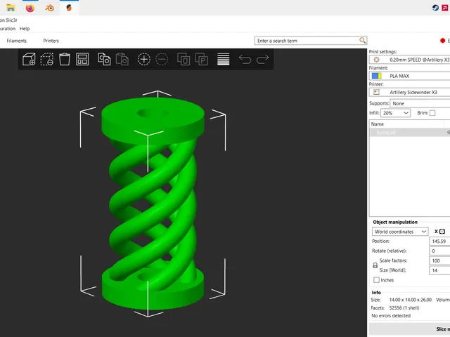Click the print settings gear icon
The image size is (450, 337).
tap(376, 60)
